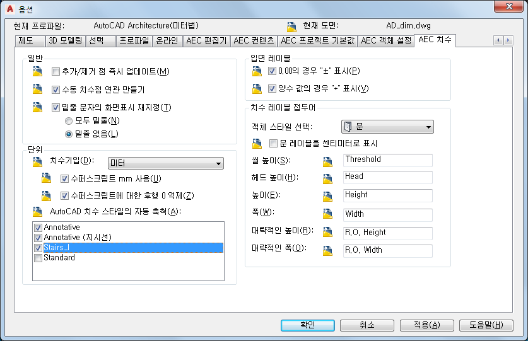Image resolution: width=528 pixels, height=341 pixels.
Task: Click drawing icon beside 후행 0 억제 option
Action: [46, 195]
